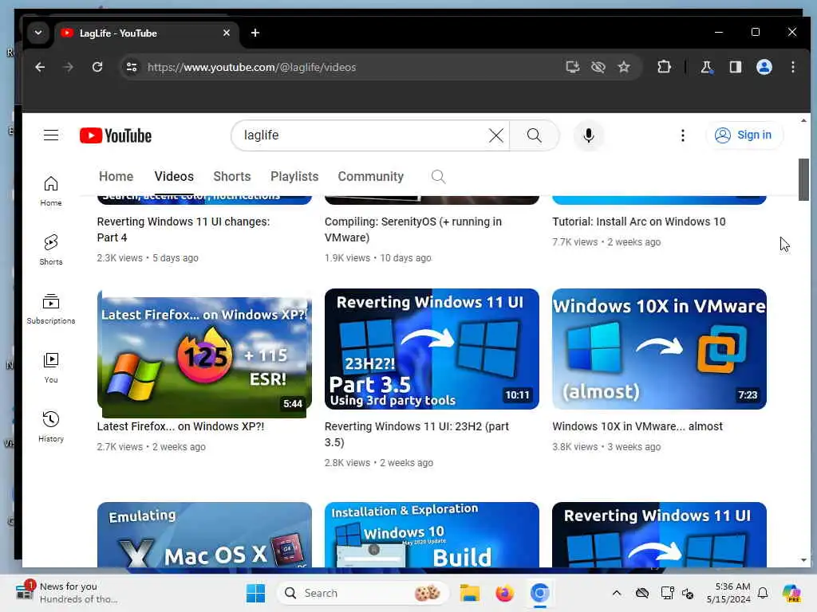Open the You section in the sidebar
Viewport: 817px width, 612px height.
click(x=50, y=368)
